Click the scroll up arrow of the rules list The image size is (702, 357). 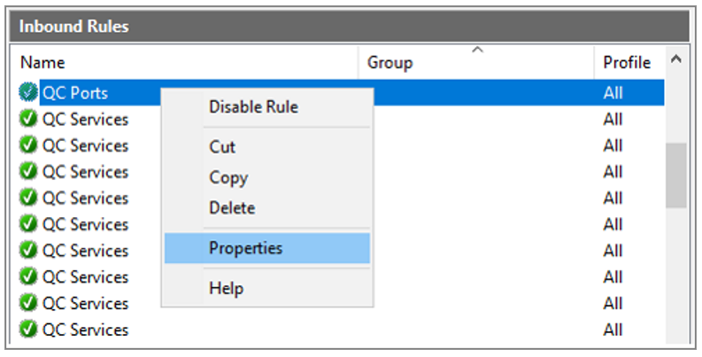point(676,58)
